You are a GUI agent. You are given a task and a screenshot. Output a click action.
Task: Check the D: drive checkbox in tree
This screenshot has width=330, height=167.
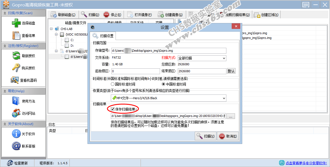tap(67, 45)
